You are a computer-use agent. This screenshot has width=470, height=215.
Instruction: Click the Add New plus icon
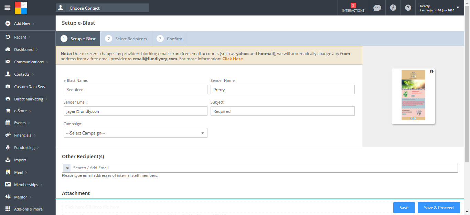point(8,23)
